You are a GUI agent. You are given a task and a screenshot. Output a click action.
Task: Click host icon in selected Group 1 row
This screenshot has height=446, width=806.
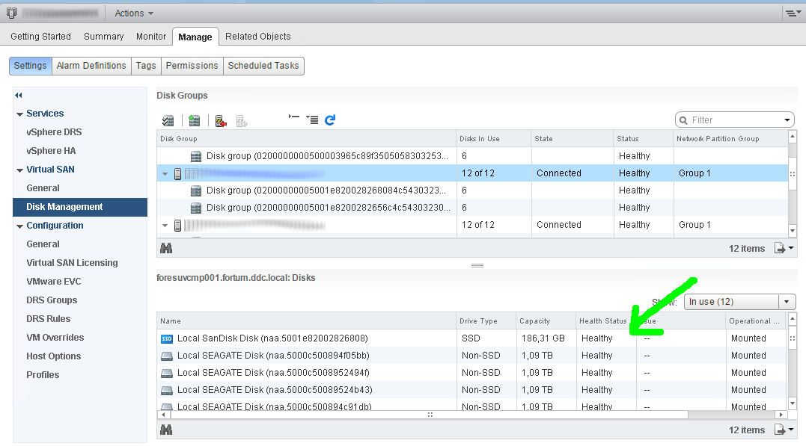[178, 173]
